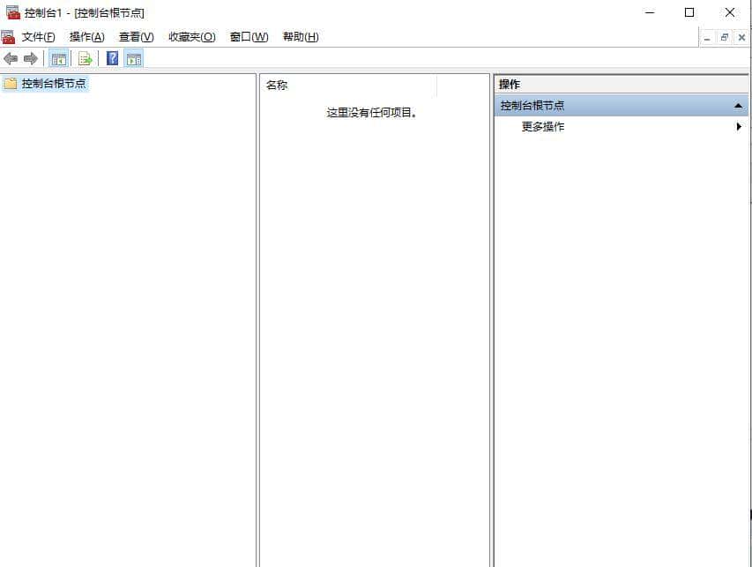The image size is (752, 567).
Task: Open help via the question mark icon
Action: click(x=111, y=58)
